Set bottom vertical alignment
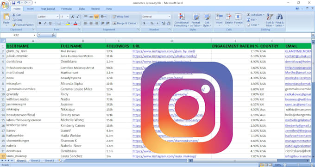Viewport: 315px width, 167px height. [x=96, y=17]
